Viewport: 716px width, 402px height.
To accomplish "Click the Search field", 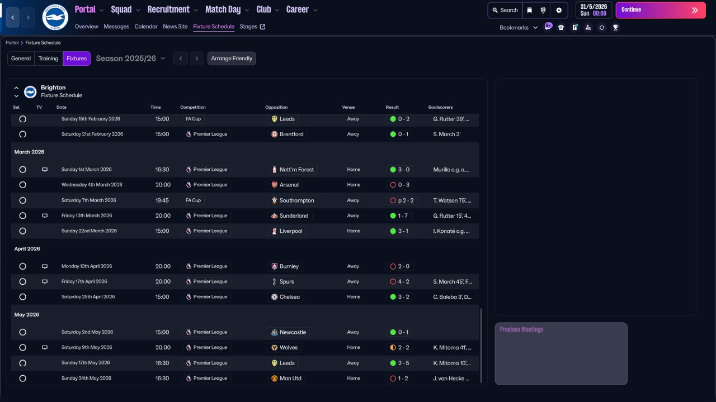I will pos(505,10).
